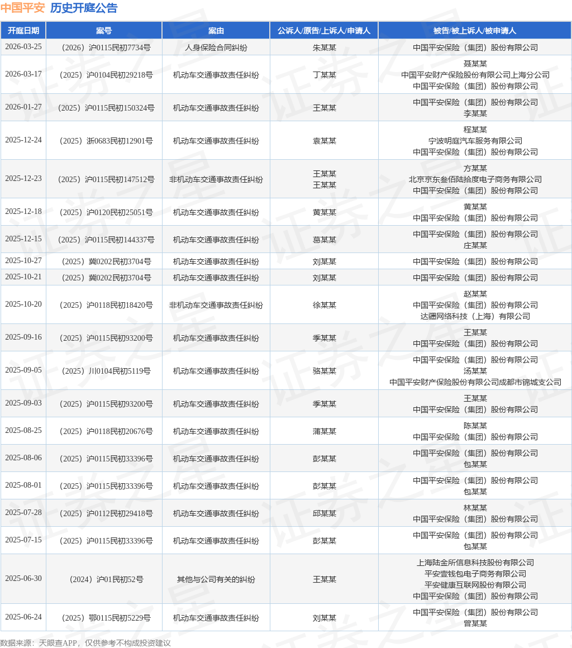Click defendant name 聂某某

[x=475, y=64]
